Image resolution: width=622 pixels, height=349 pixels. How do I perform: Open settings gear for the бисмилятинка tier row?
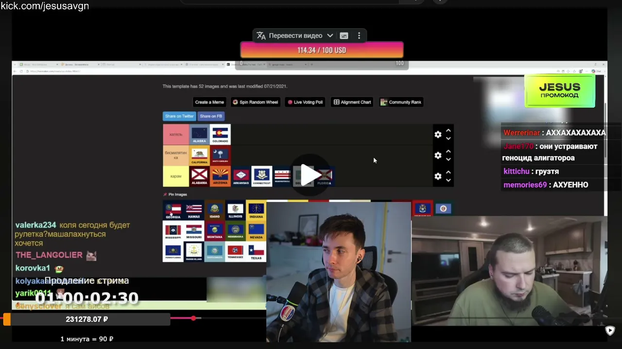tap(438, 156)
